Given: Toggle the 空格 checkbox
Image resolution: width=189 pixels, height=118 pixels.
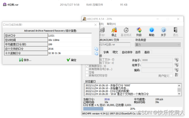Looking at the screenshot, I should click(87, 72).
